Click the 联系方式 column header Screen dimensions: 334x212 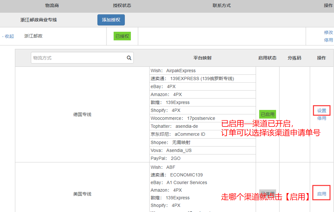pyautogui.click(x=221, y=5)
